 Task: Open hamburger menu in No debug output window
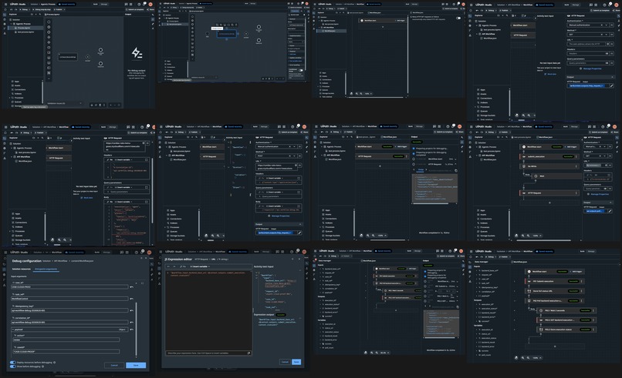5,4
